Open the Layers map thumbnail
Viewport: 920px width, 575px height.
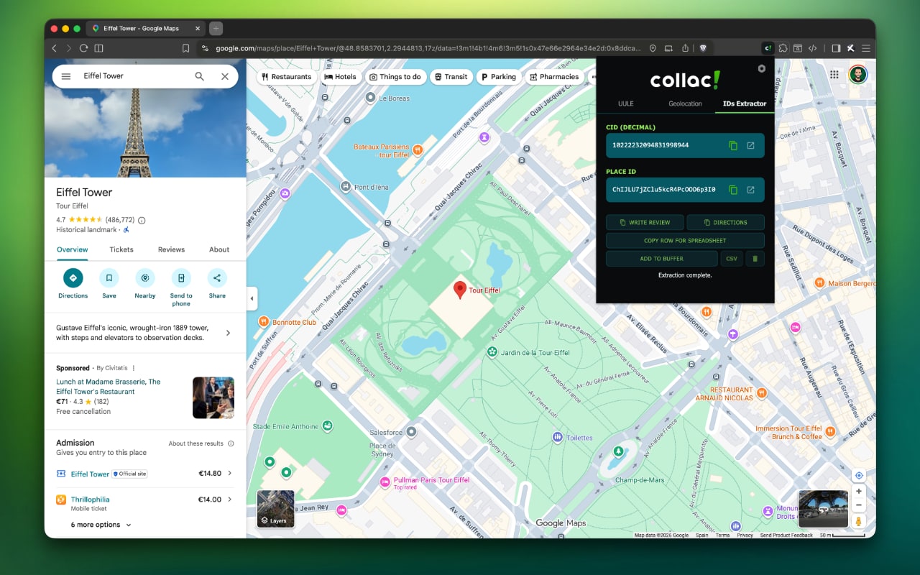pos(276,509)
